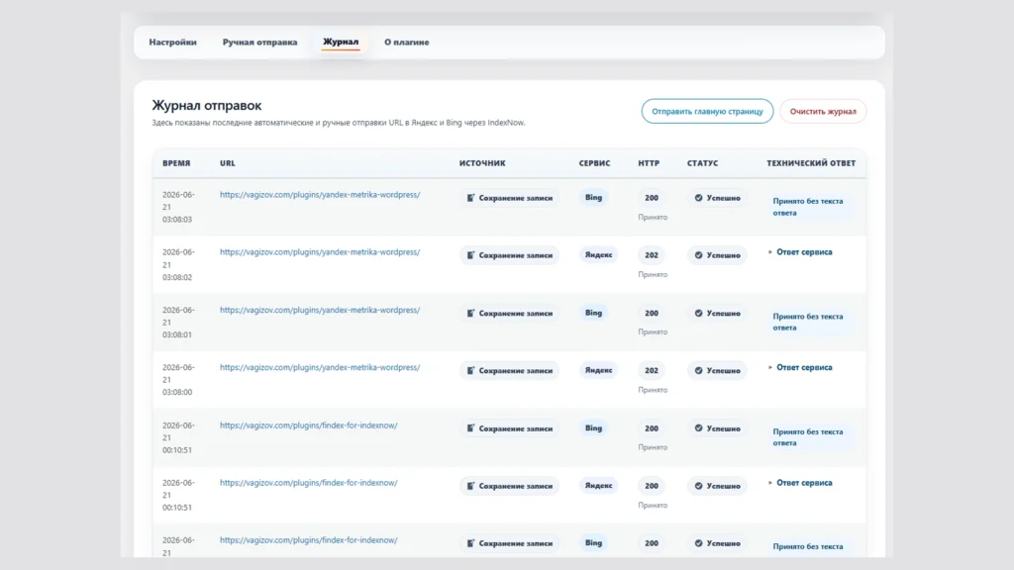Click checkmark icon in 03:08:01 Успешно status
1014x570 pixels.
pos(698,313)
